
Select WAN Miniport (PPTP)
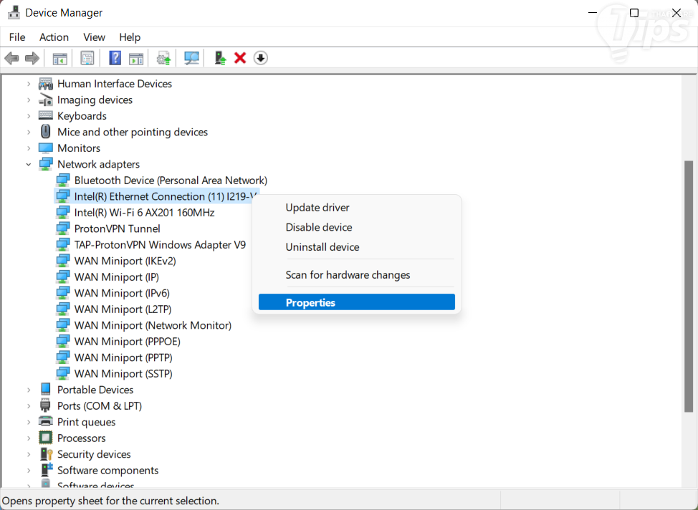(x=123, y=357)
